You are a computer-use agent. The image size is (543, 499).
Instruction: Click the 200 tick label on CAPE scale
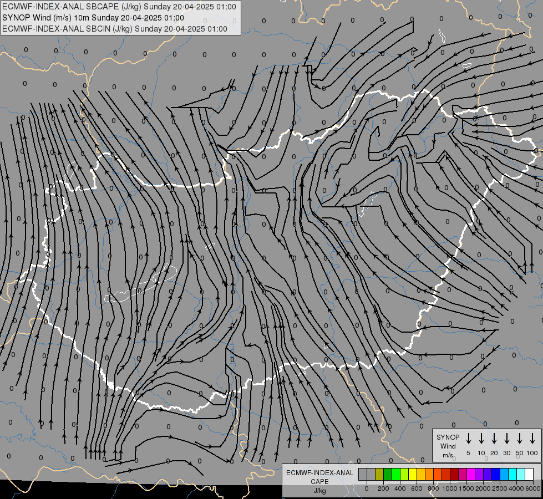coord(383,488)
